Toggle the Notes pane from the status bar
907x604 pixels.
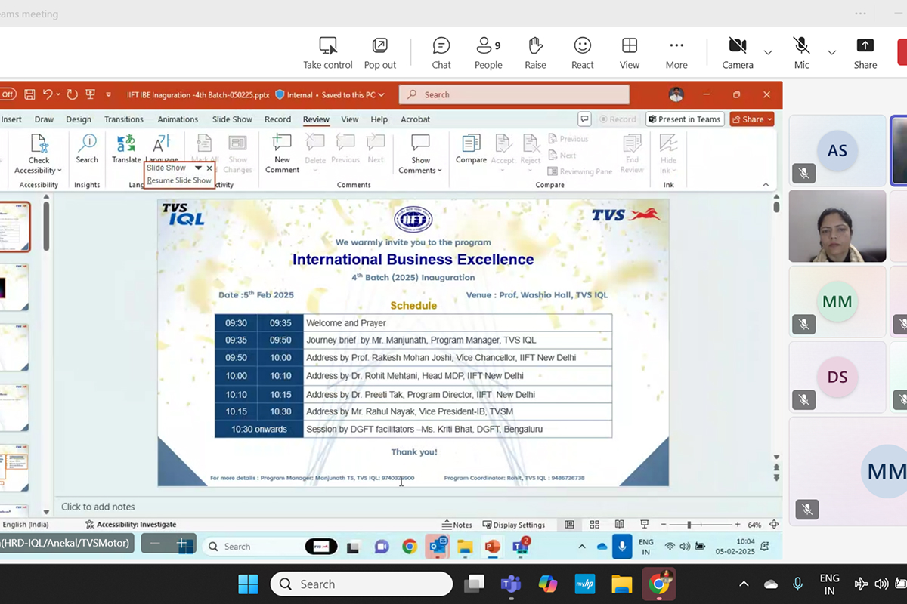pyautogui.click(x=457, y=525)
